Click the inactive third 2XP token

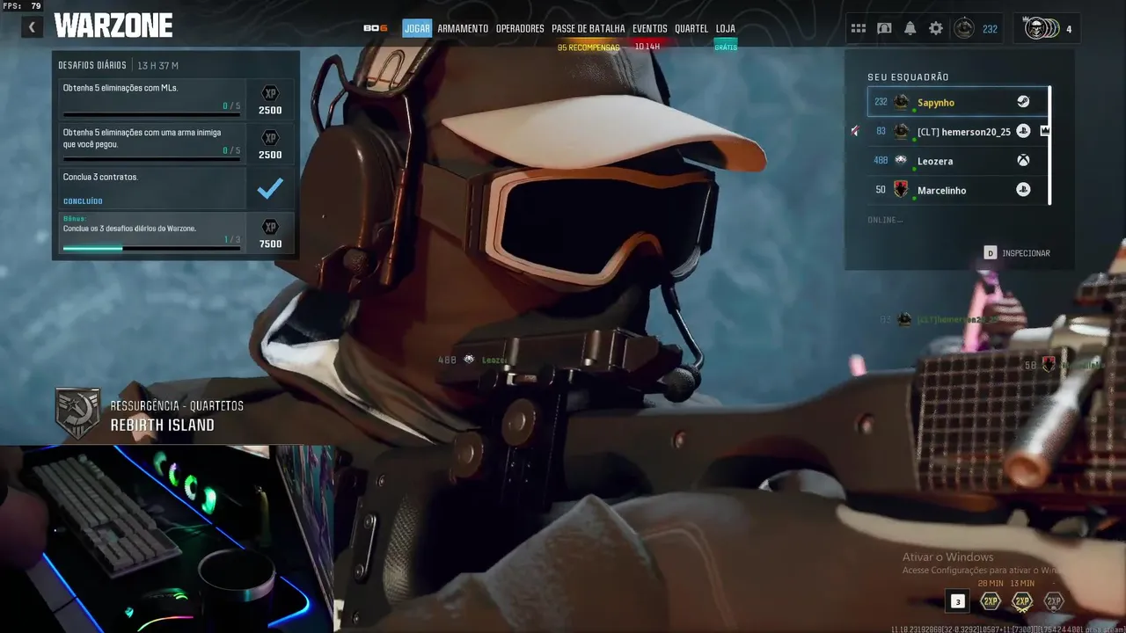click(x=1053, y=601)
